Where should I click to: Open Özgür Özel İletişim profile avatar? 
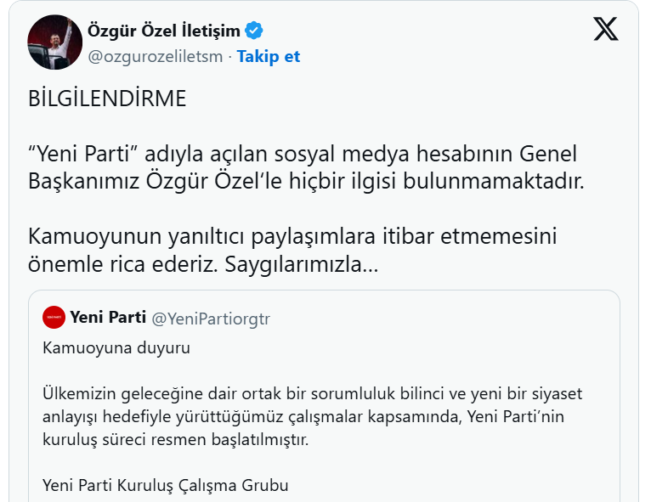pos(54,42)
